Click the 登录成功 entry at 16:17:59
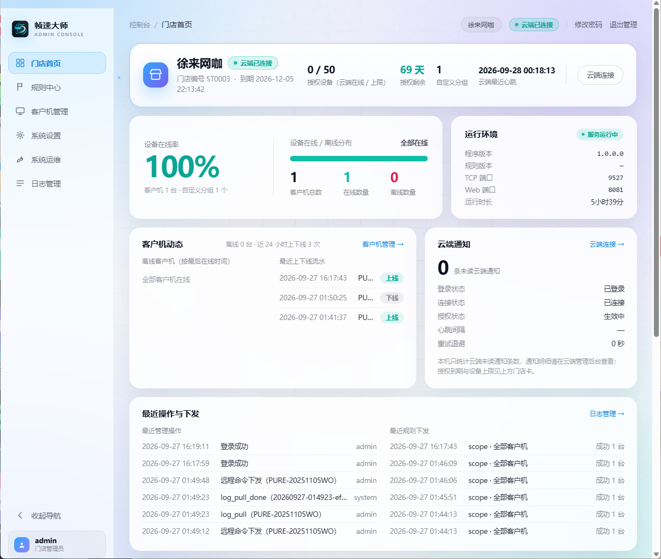This screenshot has width=661, height=559. (259, 463)
